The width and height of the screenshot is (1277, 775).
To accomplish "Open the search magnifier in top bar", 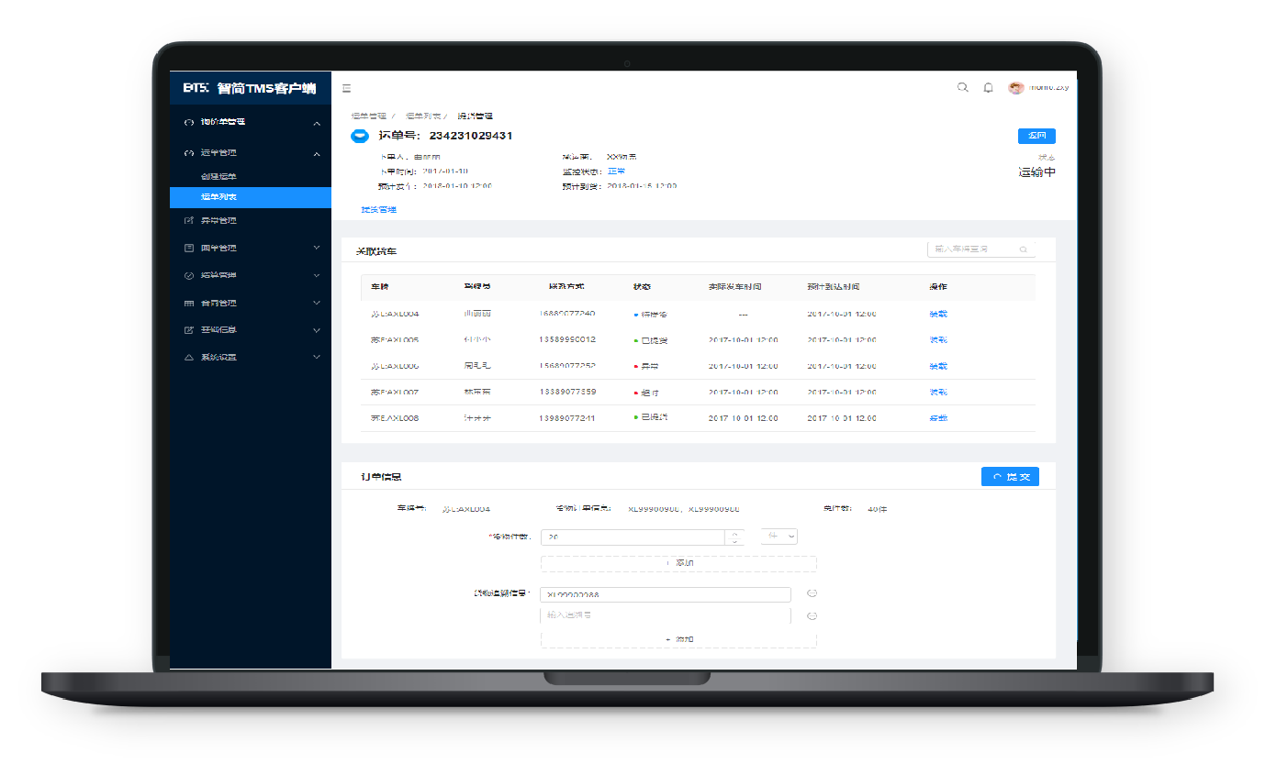I will pyautogui.click(x=963, y=88).
